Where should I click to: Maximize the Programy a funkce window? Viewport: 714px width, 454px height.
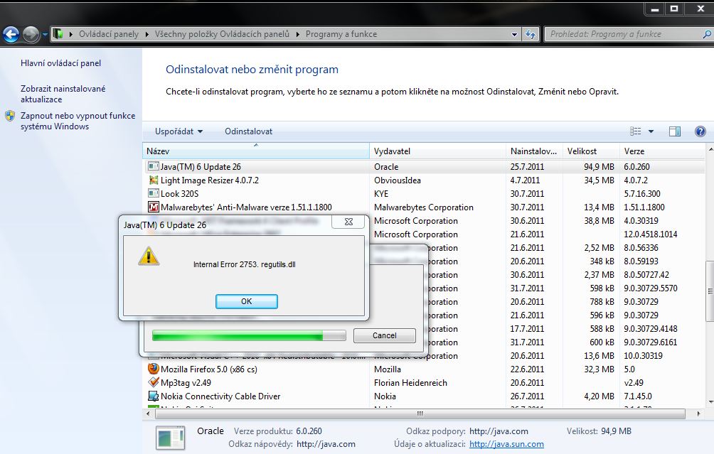[674, 9]
